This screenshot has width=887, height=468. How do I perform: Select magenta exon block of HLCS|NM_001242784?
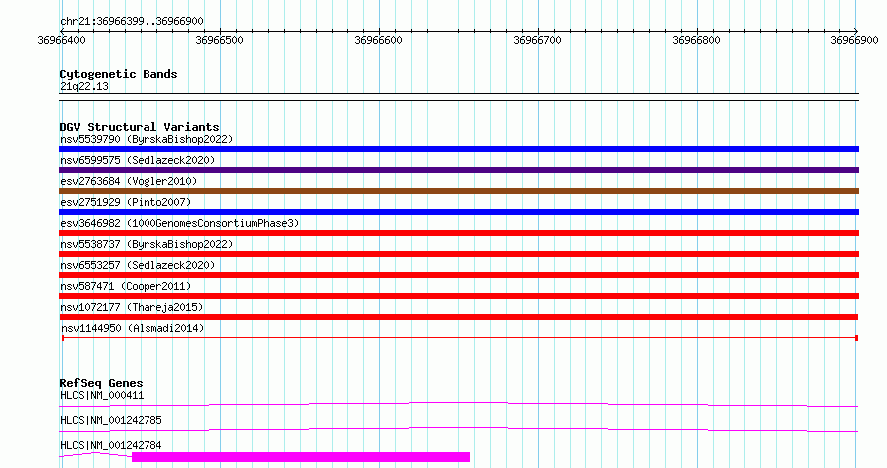click(301, 457)
